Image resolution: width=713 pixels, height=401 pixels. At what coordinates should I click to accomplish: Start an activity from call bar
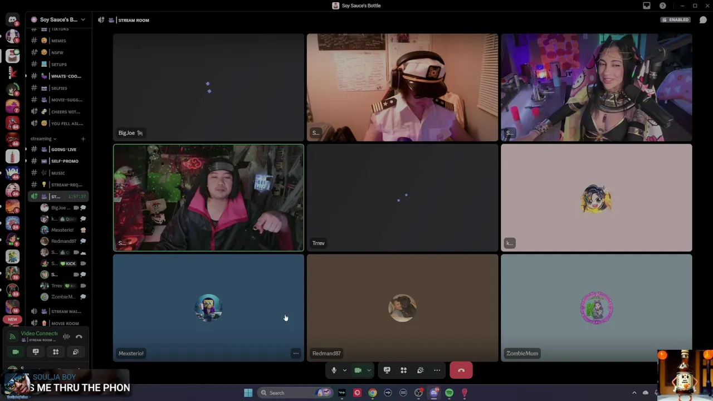[403, 370]
